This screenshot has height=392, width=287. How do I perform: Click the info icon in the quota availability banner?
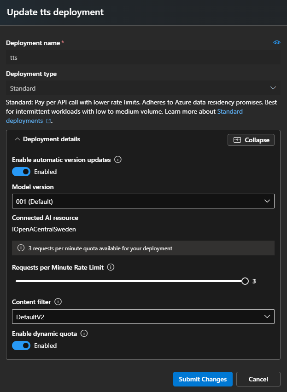(21, 248)
